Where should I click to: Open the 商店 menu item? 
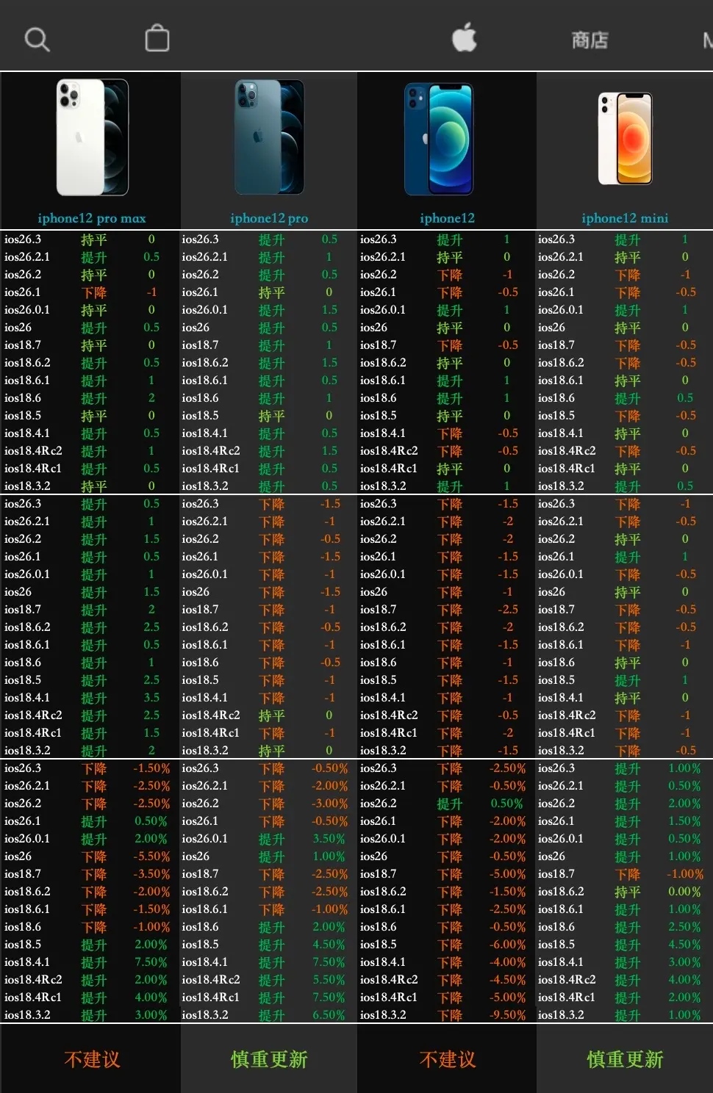point(590,40)
